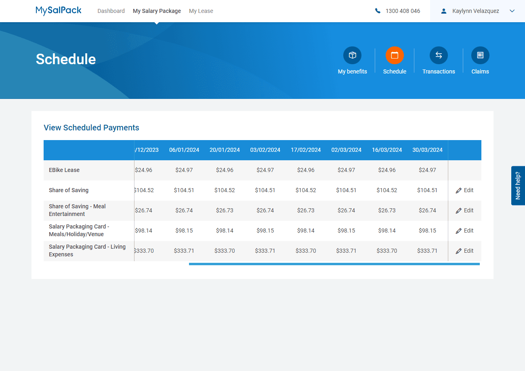Select the EBike Lease row label
The height and width of the screenshot is (371, 525).
pos(64,170)
